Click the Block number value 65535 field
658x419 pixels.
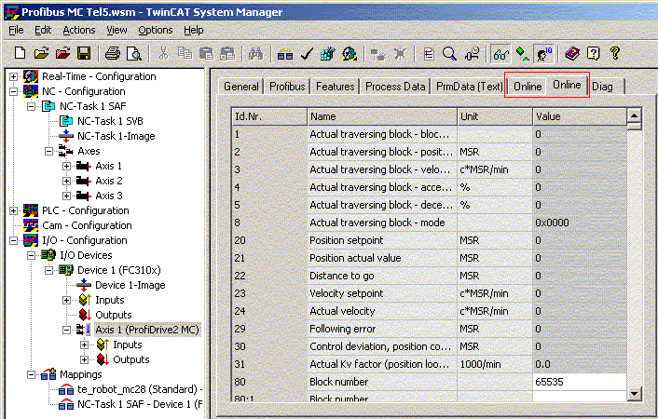coord(580,382)
